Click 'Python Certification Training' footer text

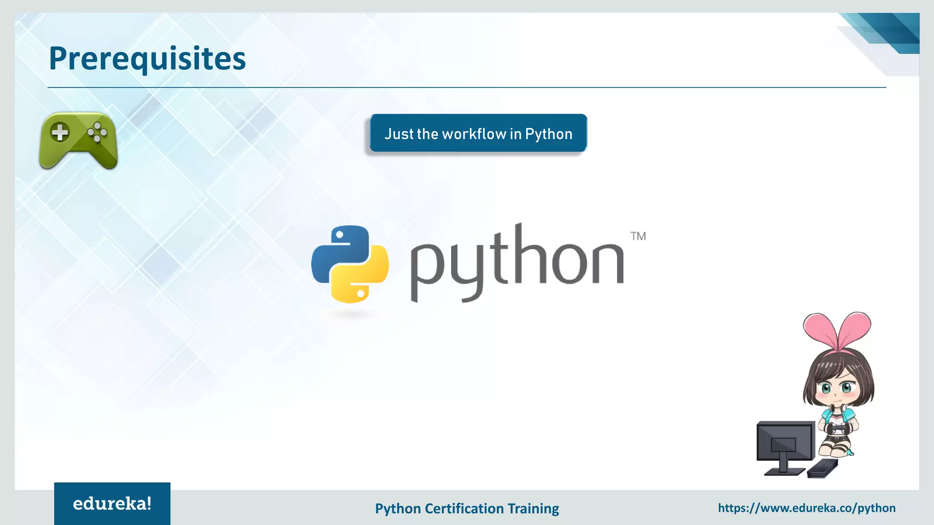tap(467, 508)
